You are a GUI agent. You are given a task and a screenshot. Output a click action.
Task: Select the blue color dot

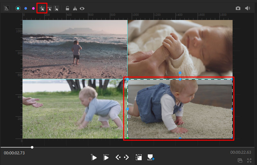coord(26,8)
